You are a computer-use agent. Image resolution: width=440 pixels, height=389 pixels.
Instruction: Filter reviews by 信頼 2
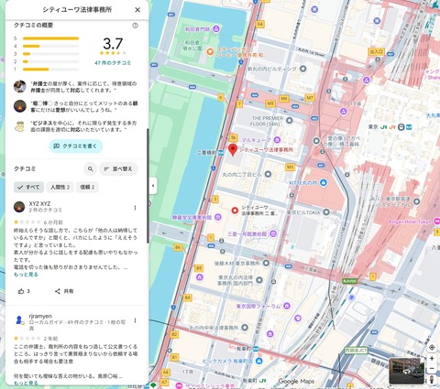coord(87,187)
